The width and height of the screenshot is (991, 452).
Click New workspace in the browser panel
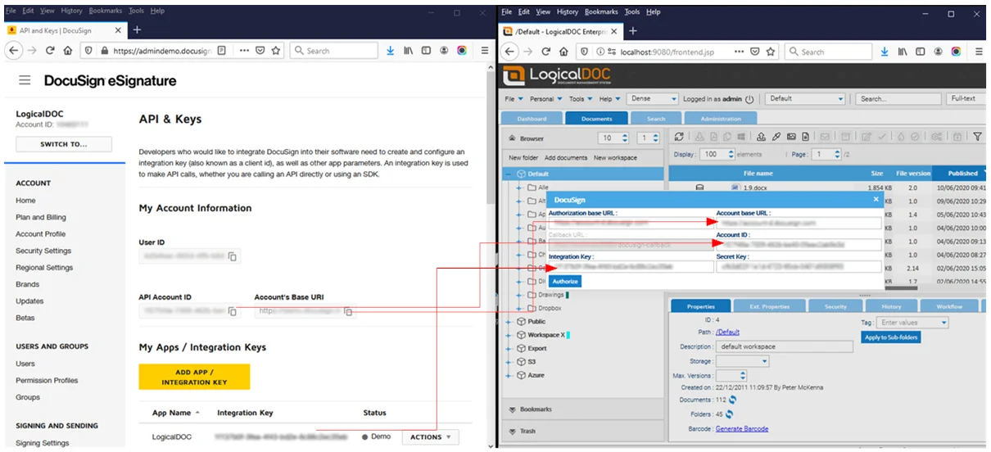click(615, 157)
